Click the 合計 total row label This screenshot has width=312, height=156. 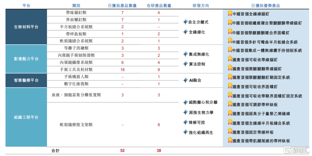pos(55,150)
